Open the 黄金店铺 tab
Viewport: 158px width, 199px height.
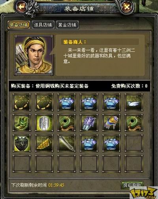pyautogui.click(x=68, y=25)
